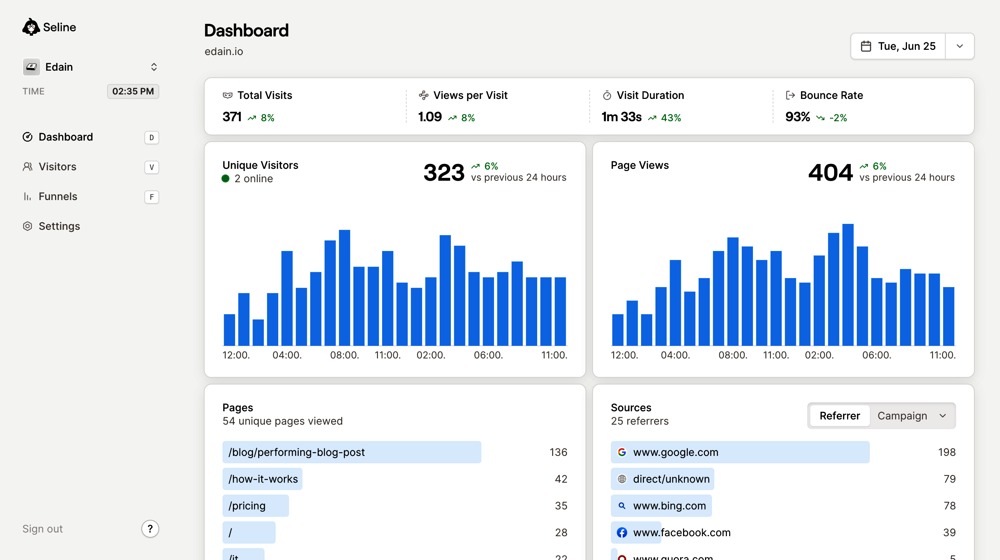Open help with the question mark icon
1000x560 pixels.
click(150, 528)
